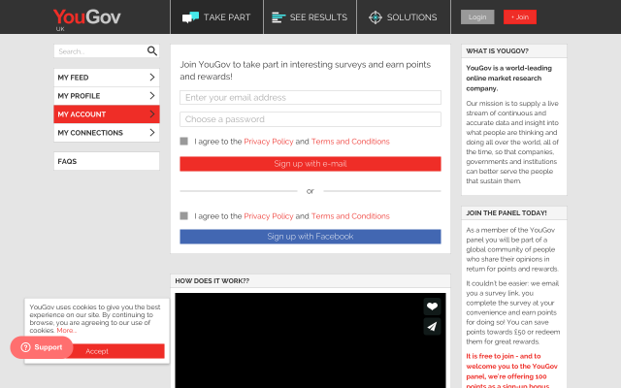Open the cookies More link
The width and height of the screenshot is (621, 388).
67,330
